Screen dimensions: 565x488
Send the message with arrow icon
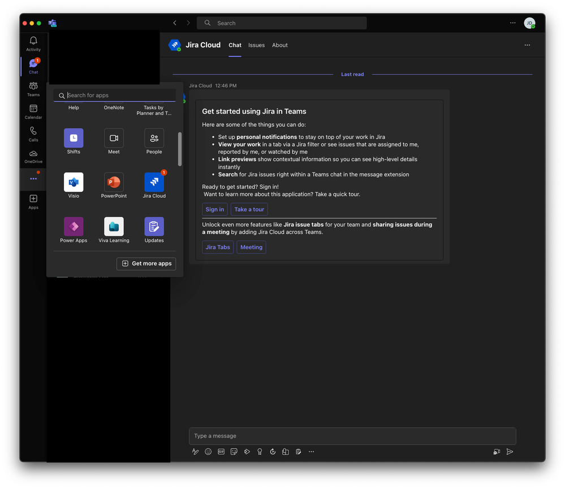[x=510, y=452]
